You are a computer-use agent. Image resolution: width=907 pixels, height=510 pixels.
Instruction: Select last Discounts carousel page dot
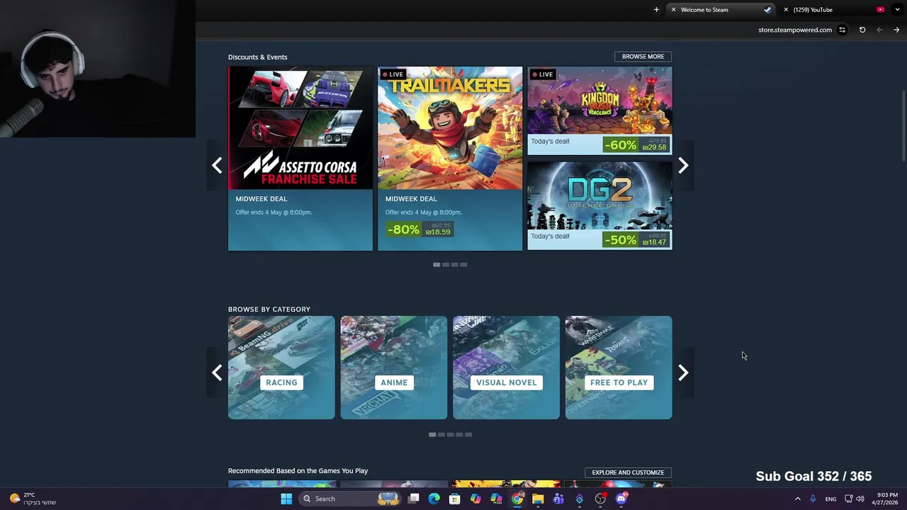coord(463,265)
